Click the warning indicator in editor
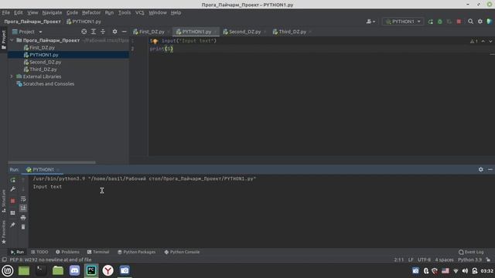Image resolution: width=495 pixels, height=278 pixels. coord(474,41)
